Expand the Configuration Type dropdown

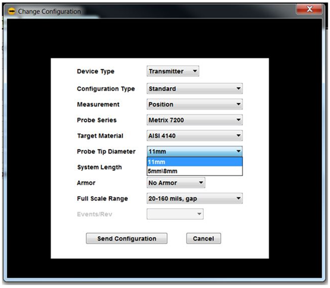(x=195, y=89)
